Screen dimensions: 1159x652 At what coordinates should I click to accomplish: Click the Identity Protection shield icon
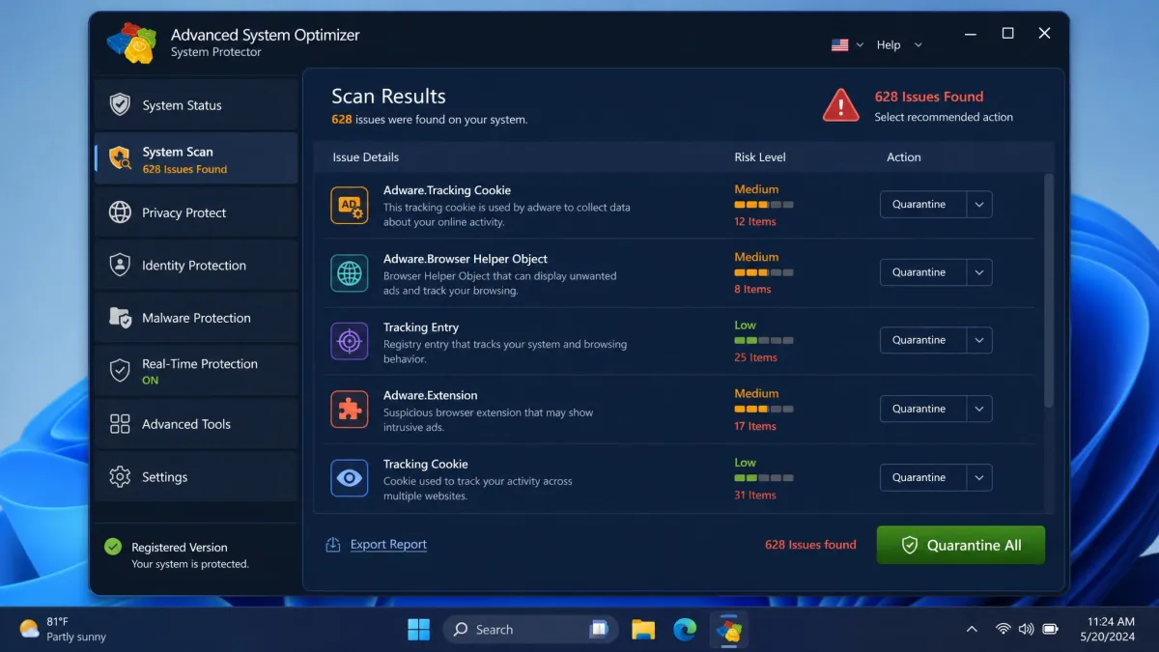click(x=120, y=265)
